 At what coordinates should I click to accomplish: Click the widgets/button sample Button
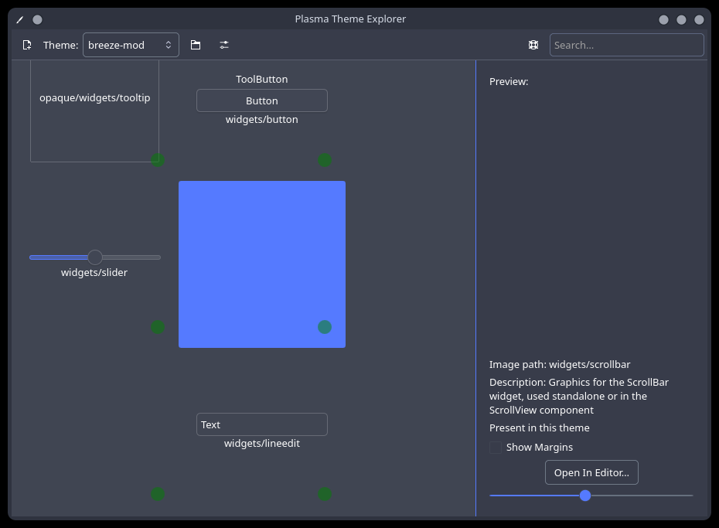261,100
